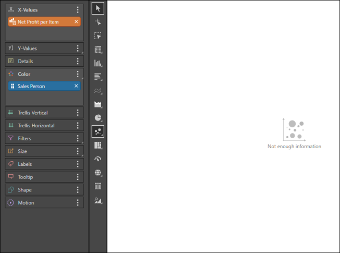
Task: Click the horizontal bar chart icon
Action: 98,77
